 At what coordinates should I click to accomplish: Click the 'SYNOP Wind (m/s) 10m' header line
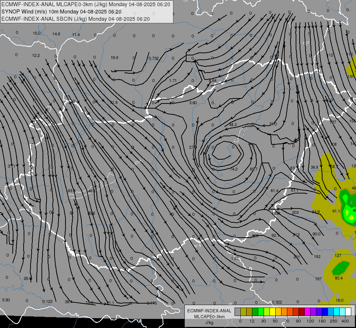click(x=61, y=12)
